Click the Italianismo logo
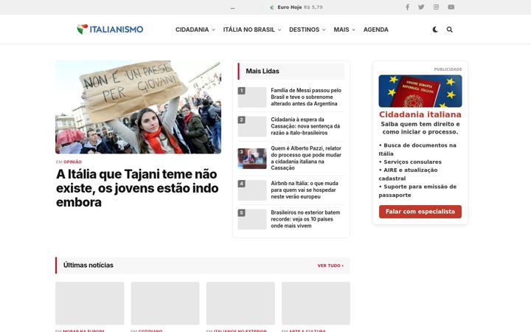 coord(110,30)
